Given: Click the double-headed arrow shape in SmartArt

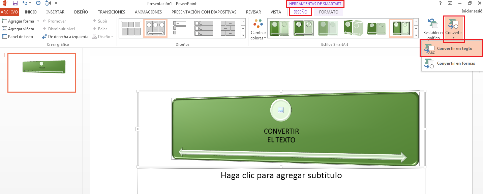Looking at the screenshot, I should coord(293,155).
